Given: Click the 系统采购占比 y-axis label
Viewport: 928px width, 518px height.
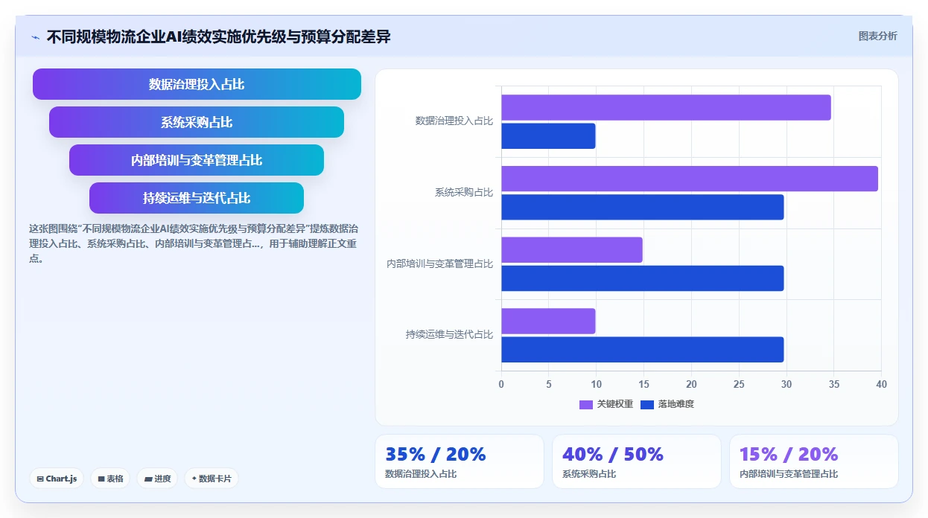Looking at the screenshot, I should click(x=464, y=192).
